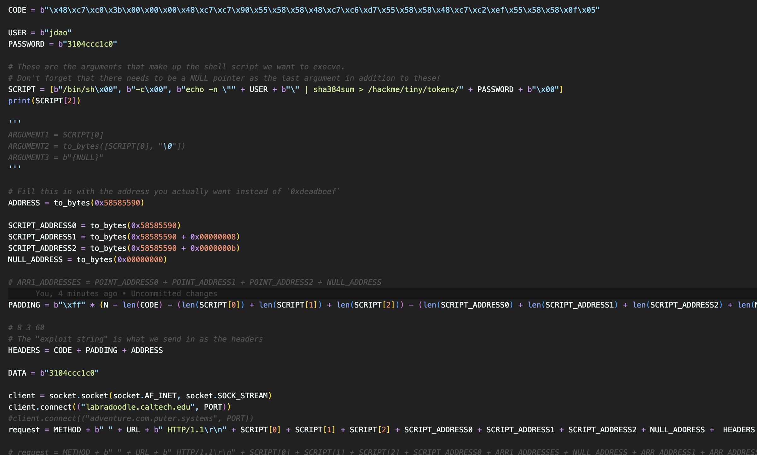Click the commented adventure.com.puter.systems hostname
This screenshot has width=757, height=455.
(151, 418)
